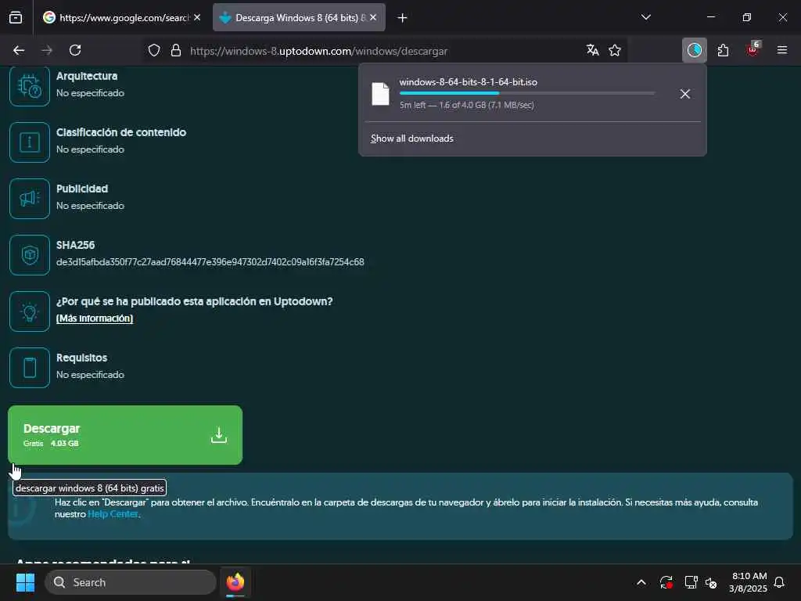Click the taskbar Search box
This screenshot has height=601, width=801.
point(131,582)
